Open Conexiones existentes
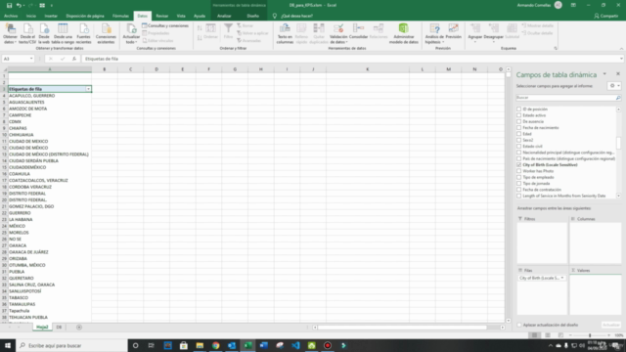Viewport: 626px width, 352px height. pos(106,33)
